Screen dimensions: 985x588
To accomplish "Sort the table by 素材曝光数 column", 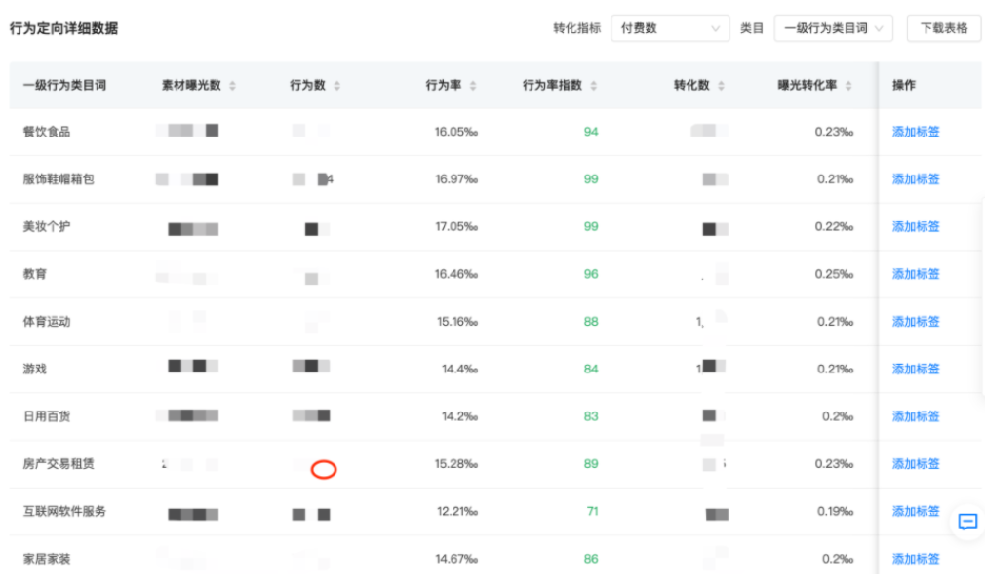I will pos(232,86).
